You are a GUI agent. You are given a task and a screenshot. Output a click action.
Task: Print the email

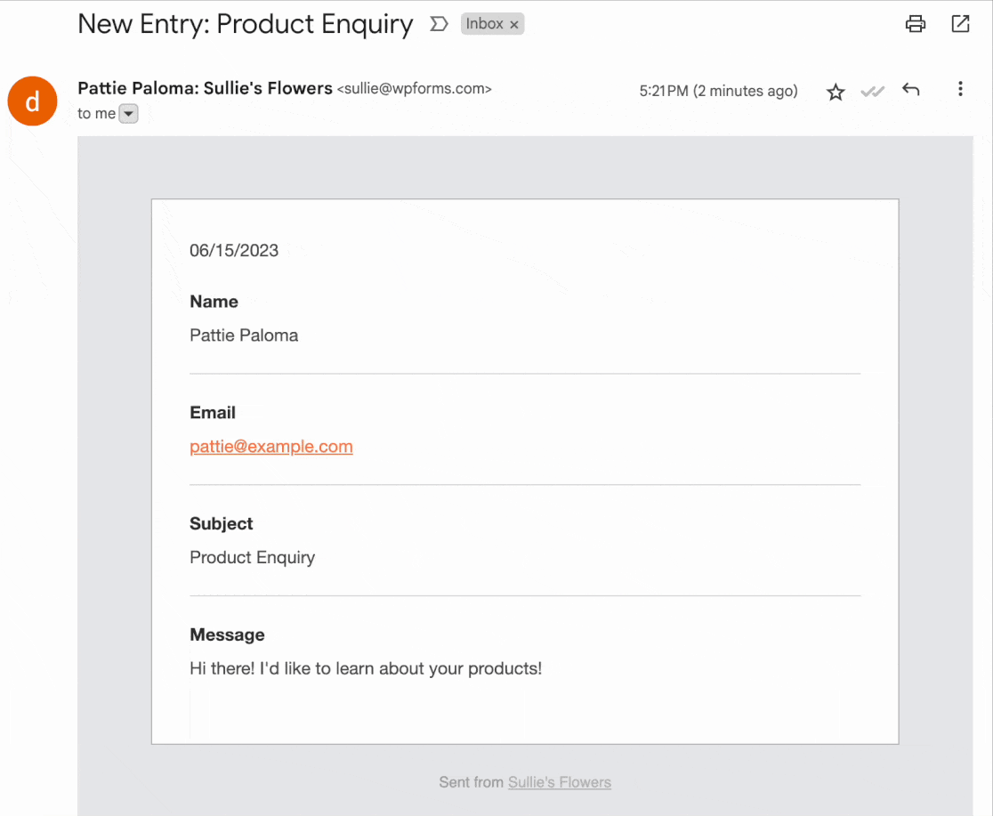click(915, 24)
